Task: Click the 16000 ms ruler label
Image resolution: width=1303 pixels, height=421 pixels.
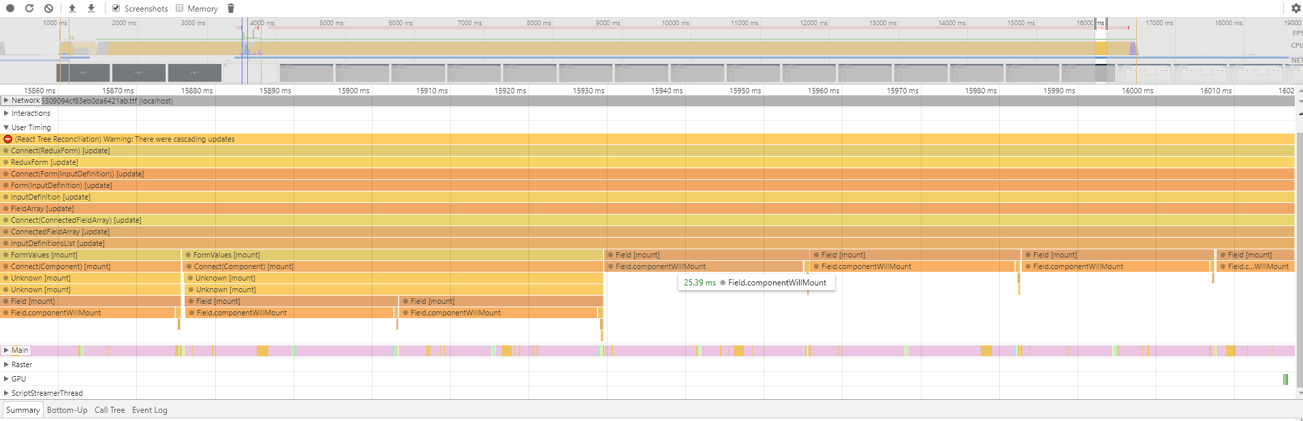Action: 1137,91
